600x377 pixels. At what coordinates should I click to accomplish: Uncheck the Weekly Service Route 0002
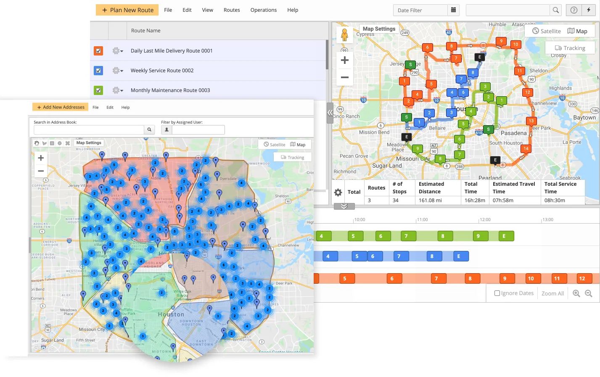click(98, 70)
